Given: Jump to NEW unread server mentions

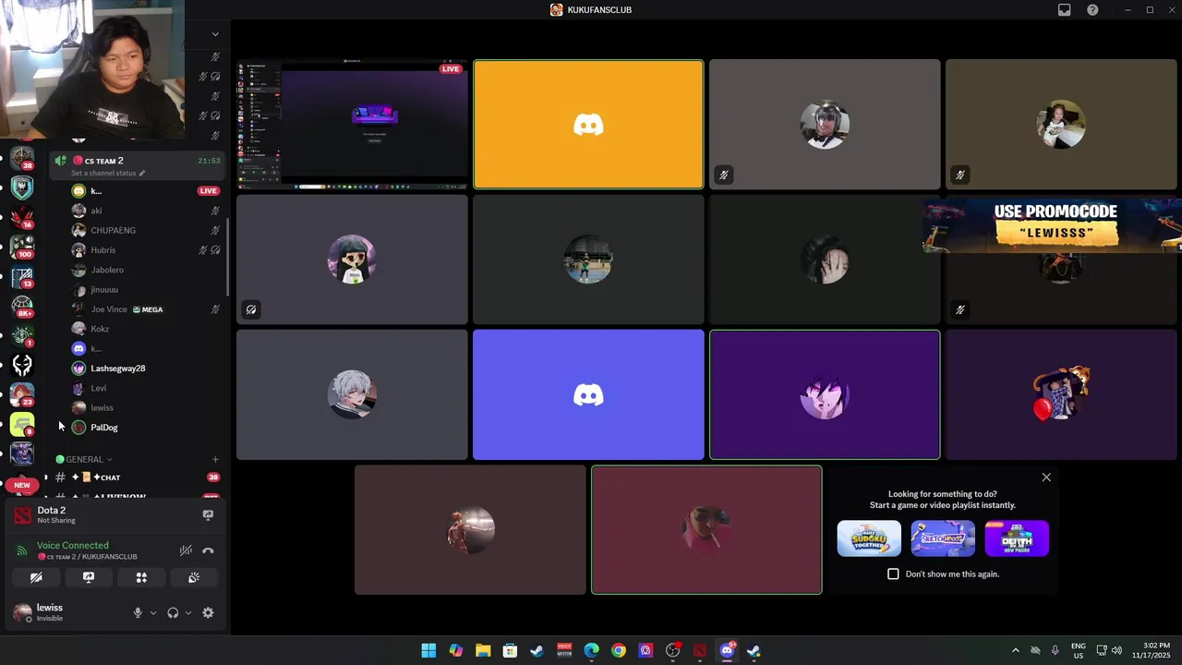Looking at the screenshot, I should click(x=22, y=485).
